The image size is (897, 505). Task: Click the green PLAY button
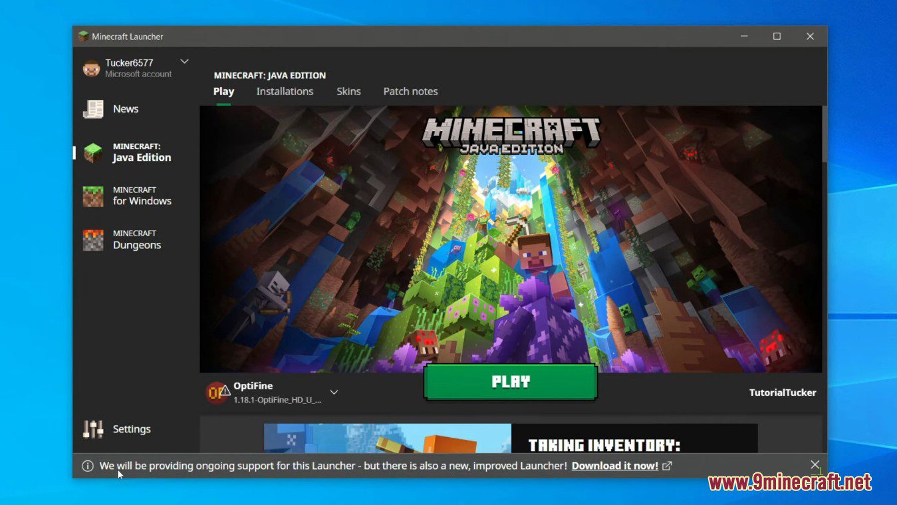tap(510, 382)
